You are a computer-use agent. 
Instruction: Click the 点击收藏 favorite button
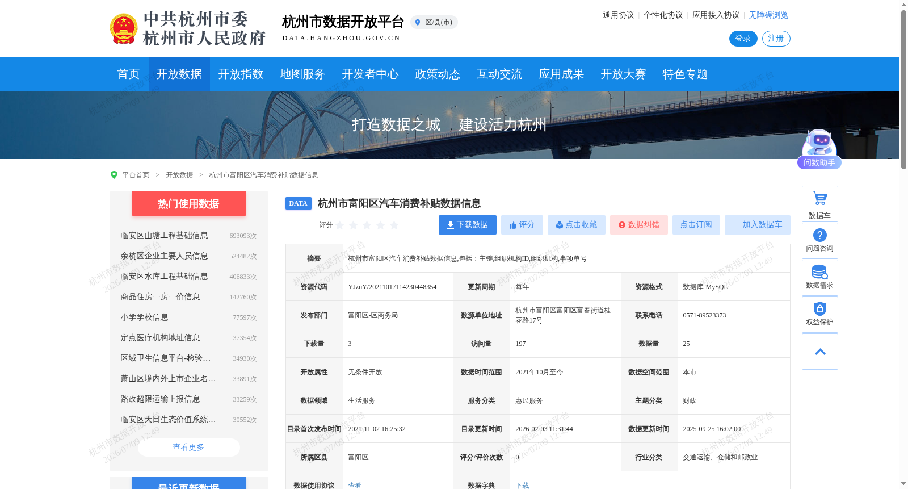(577, 225)
